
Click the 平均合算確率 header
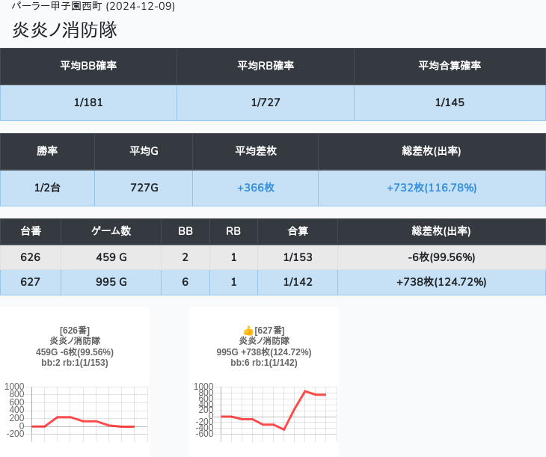point(450,66)
